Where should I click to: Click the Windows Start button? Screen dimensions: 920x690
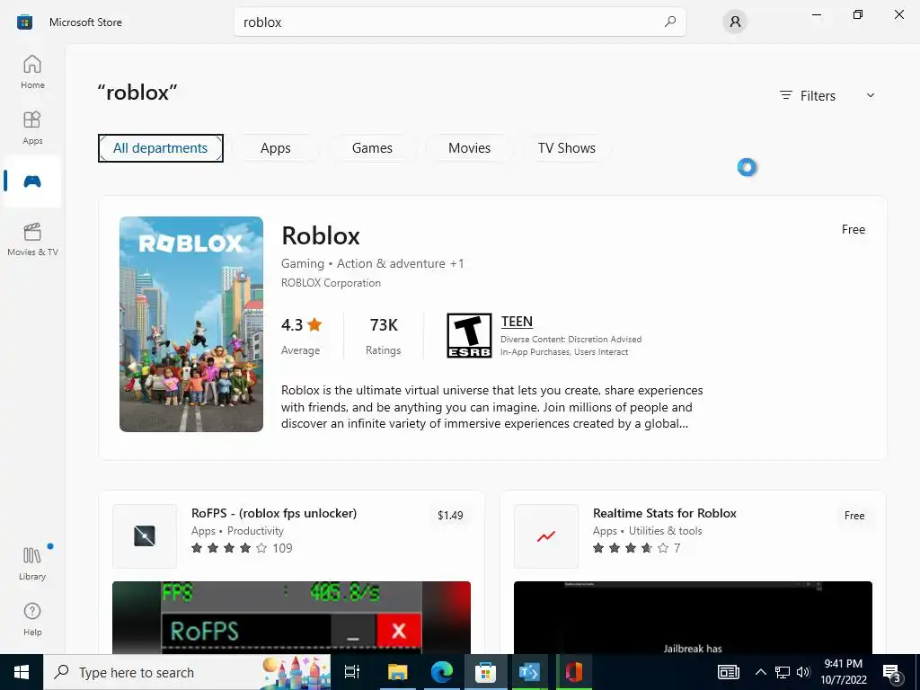click(x=22, y=672)
